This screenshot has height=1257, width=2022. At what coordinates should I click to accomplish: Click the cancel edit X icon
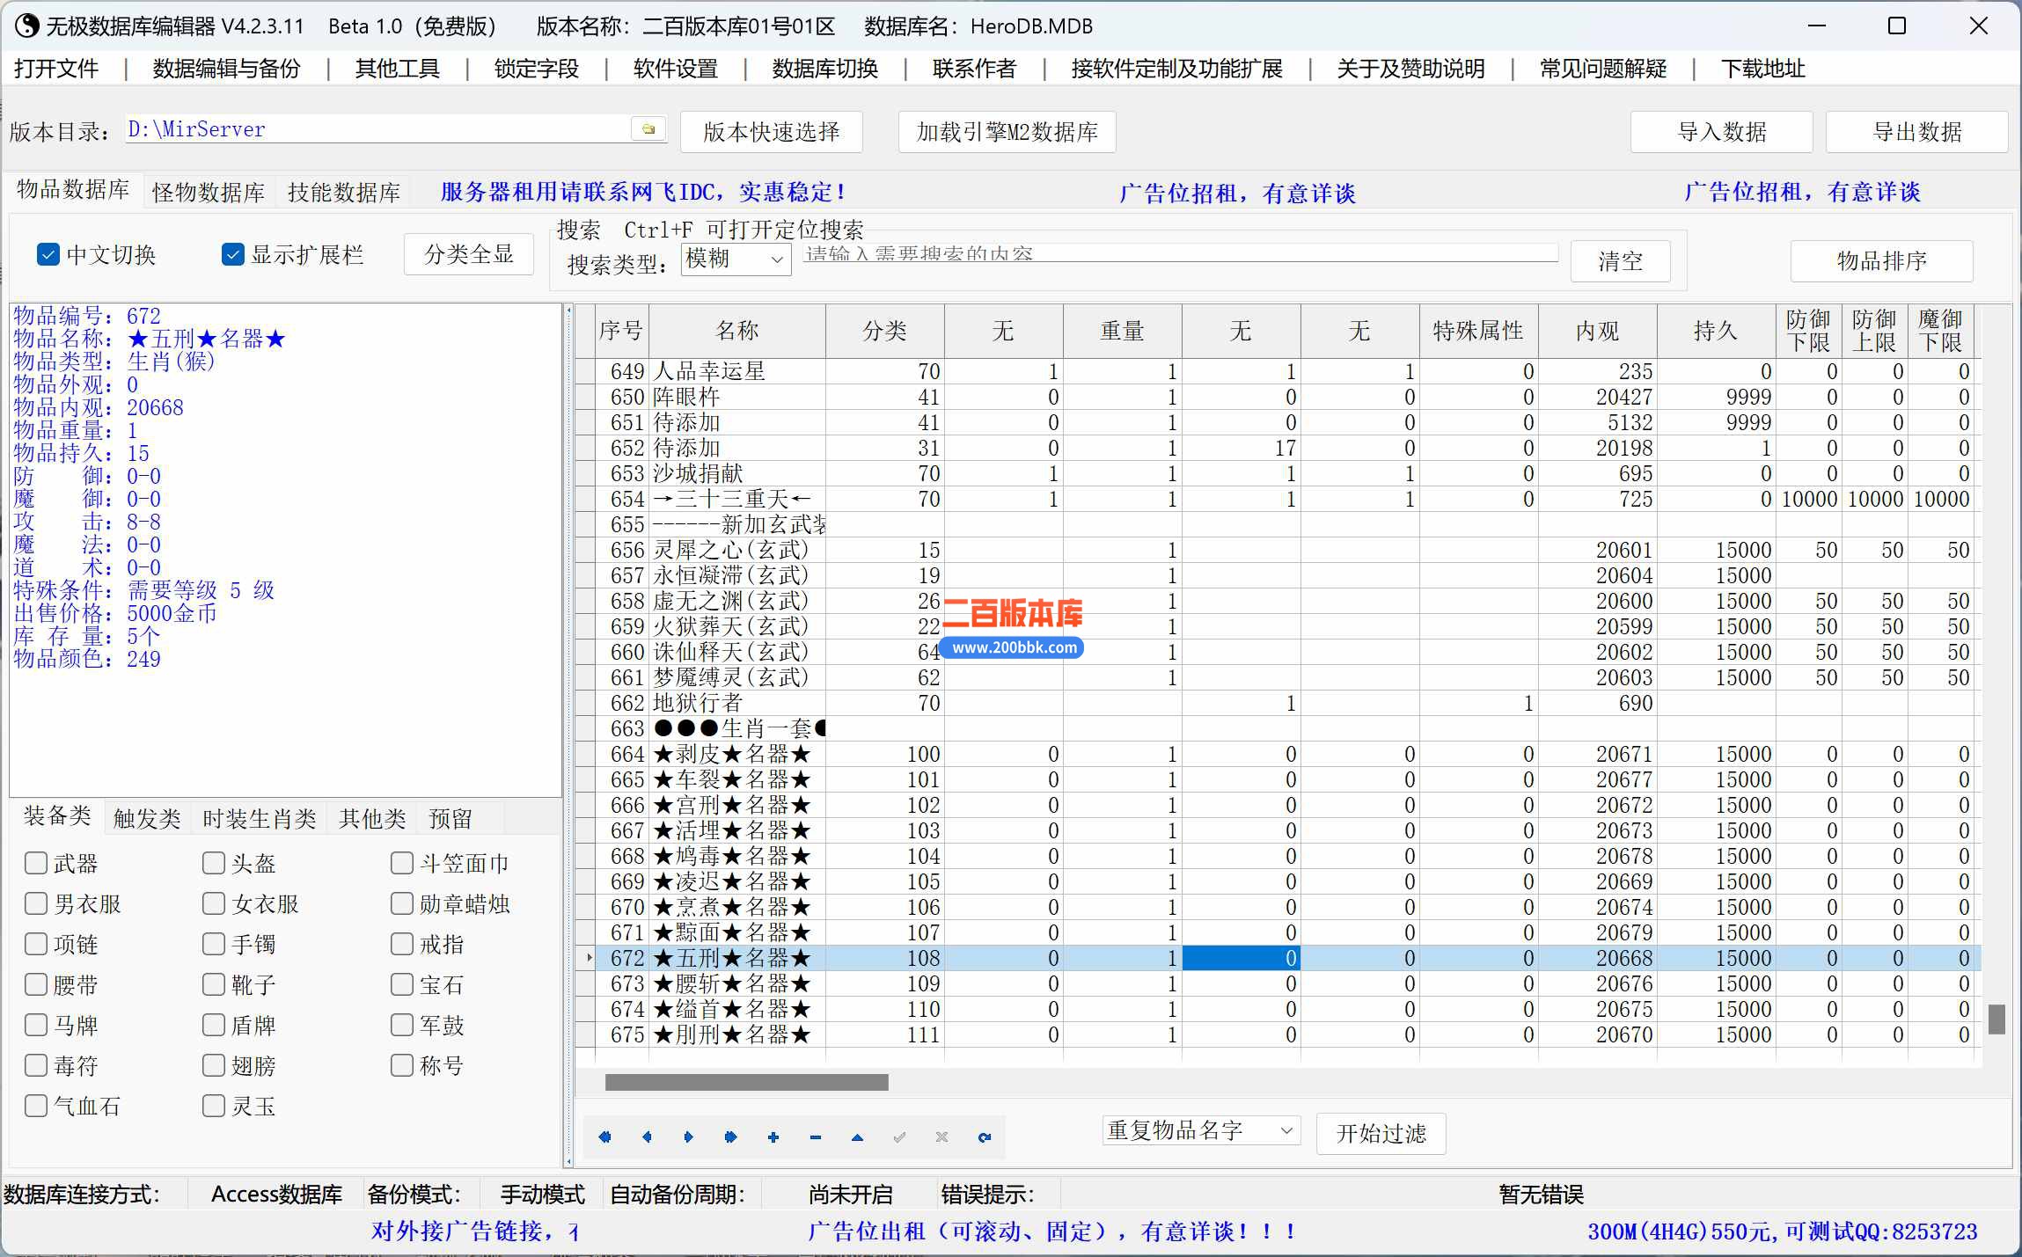tap(941, 1136)
